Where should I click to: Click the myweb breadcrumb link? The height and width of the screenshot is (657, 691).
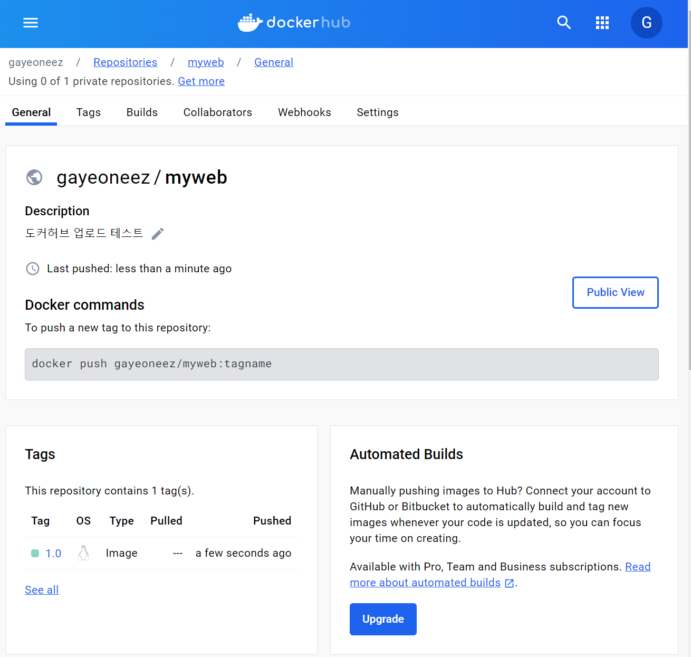coord(206,62)
